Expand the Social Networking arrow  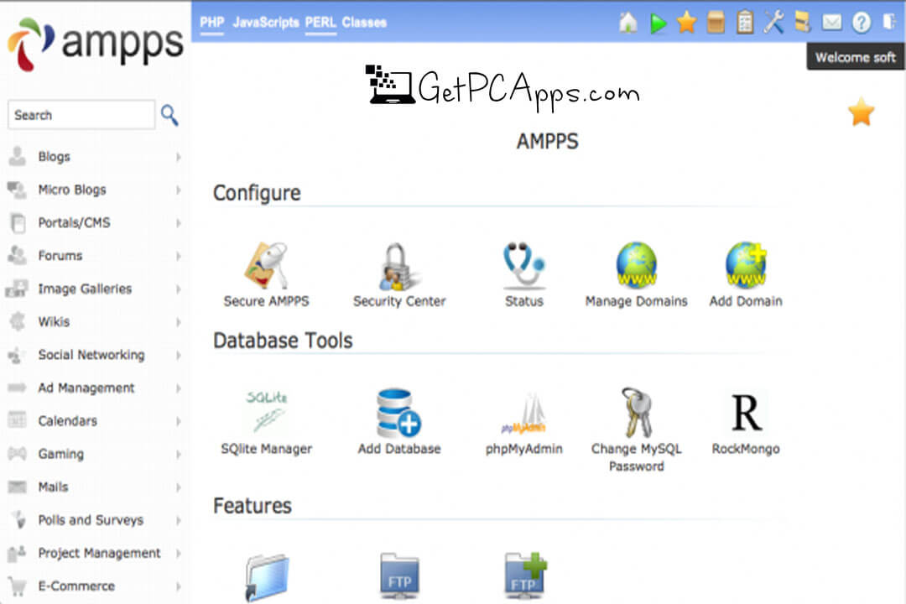click(178, 355)
